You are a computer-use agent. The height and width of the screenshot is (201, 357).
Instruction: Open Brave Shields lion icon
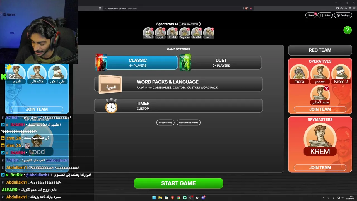click(x=246, y=8)
